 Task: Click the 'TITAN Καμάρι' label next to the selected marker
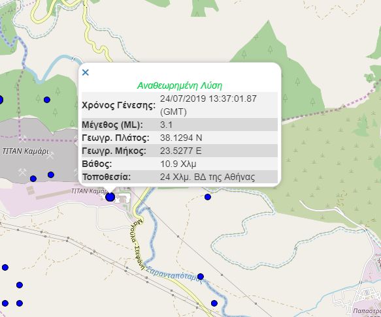pos(89,191)
